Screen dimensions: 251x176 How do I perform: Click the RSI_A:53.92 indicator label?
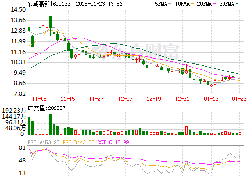44,142
